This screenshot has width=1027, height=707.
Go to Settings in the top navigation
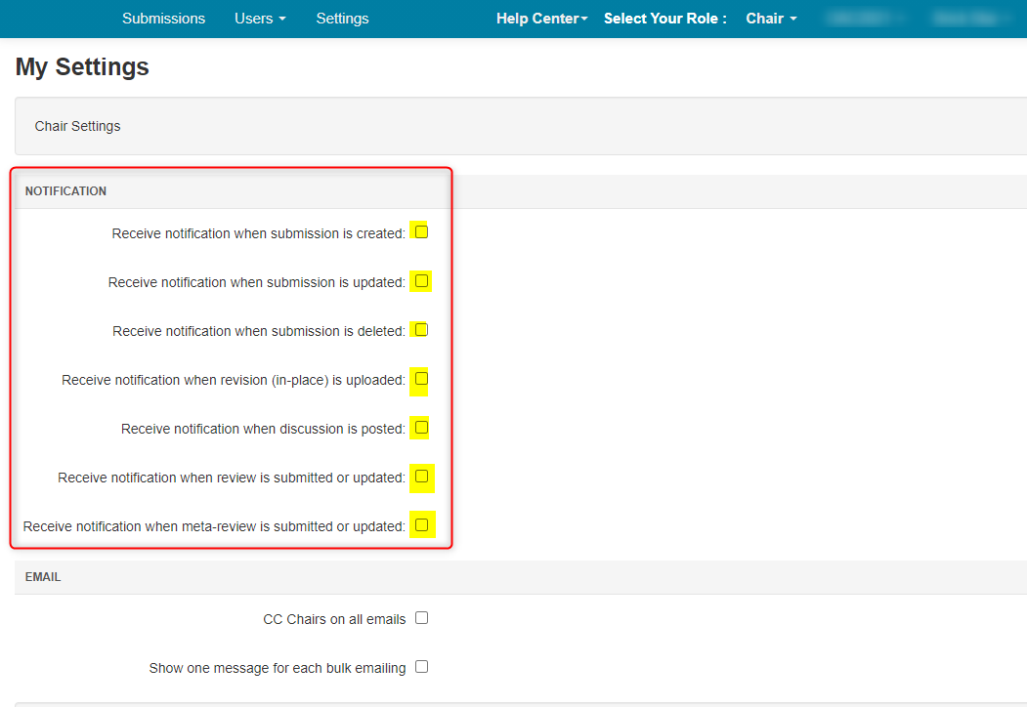coord(342,19)
